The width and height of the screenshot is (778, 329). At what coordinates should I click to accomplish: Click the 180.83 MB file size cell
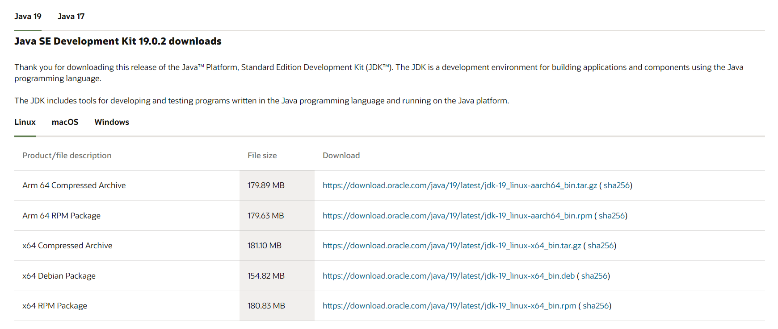277,306
